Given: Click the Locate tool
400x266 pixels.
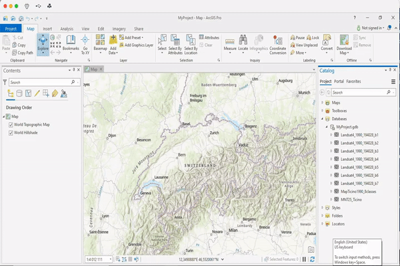Looking at the screenshot, I should click(x=243, y=43).
